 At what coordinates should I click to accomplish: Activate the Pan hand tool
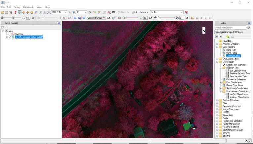pyautogui.click(x=23, y=12)
